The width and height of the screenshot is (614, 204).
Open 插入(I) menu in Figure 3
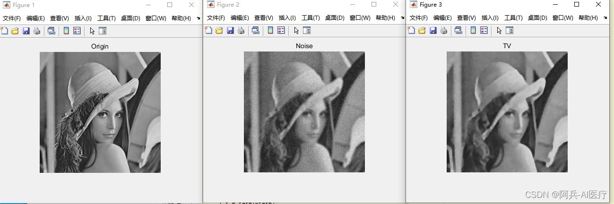tap(490, 18)
